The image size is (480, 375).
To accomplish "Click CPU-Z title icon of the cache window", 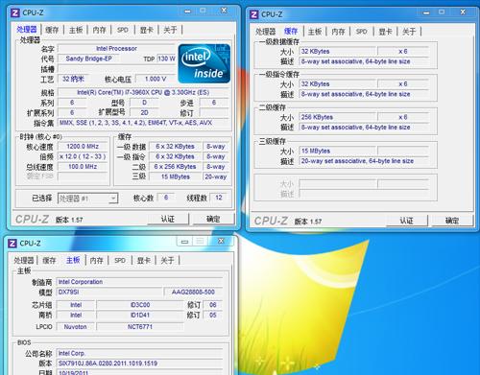I will coord(253,14).
